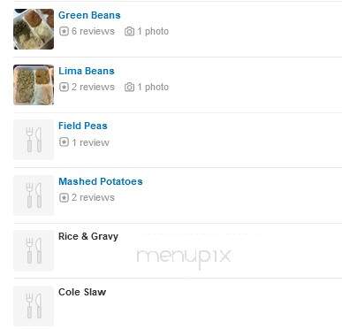This screenshot has height=329, width=342.
Task: Click the star review icon under Green Beans
Action: [64, 31]
